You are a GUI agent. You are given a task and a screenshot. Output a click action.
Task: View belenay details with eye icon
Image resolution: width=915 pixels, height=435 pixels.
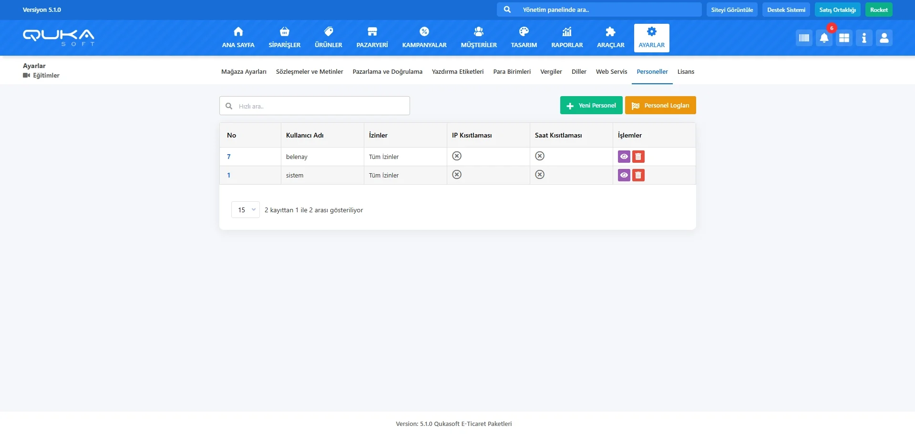click(624, 157)
